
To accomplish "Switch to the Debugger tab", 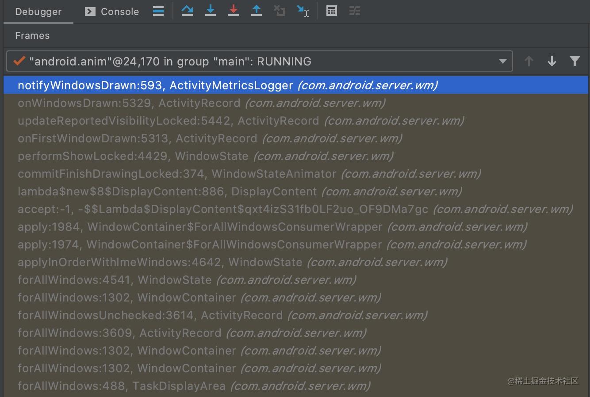I will pos(38,11).
